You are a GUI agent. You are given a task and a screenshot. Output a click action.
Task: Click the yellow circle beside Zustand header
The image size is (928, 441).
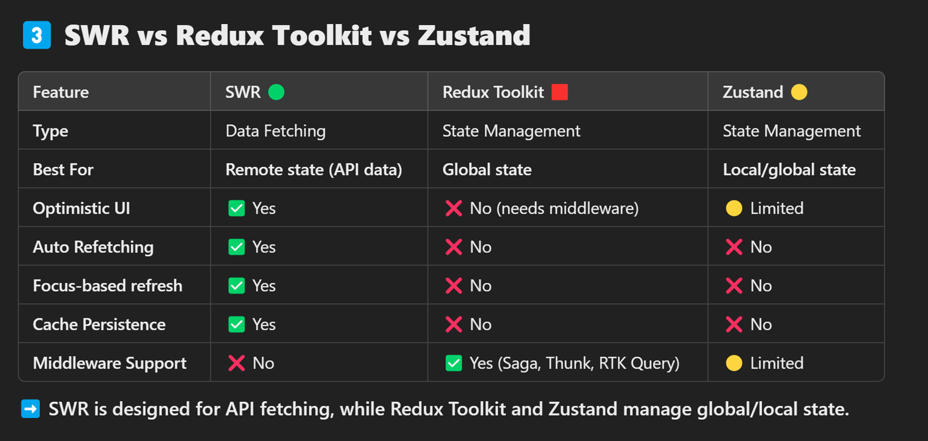[x=799, y=92]
